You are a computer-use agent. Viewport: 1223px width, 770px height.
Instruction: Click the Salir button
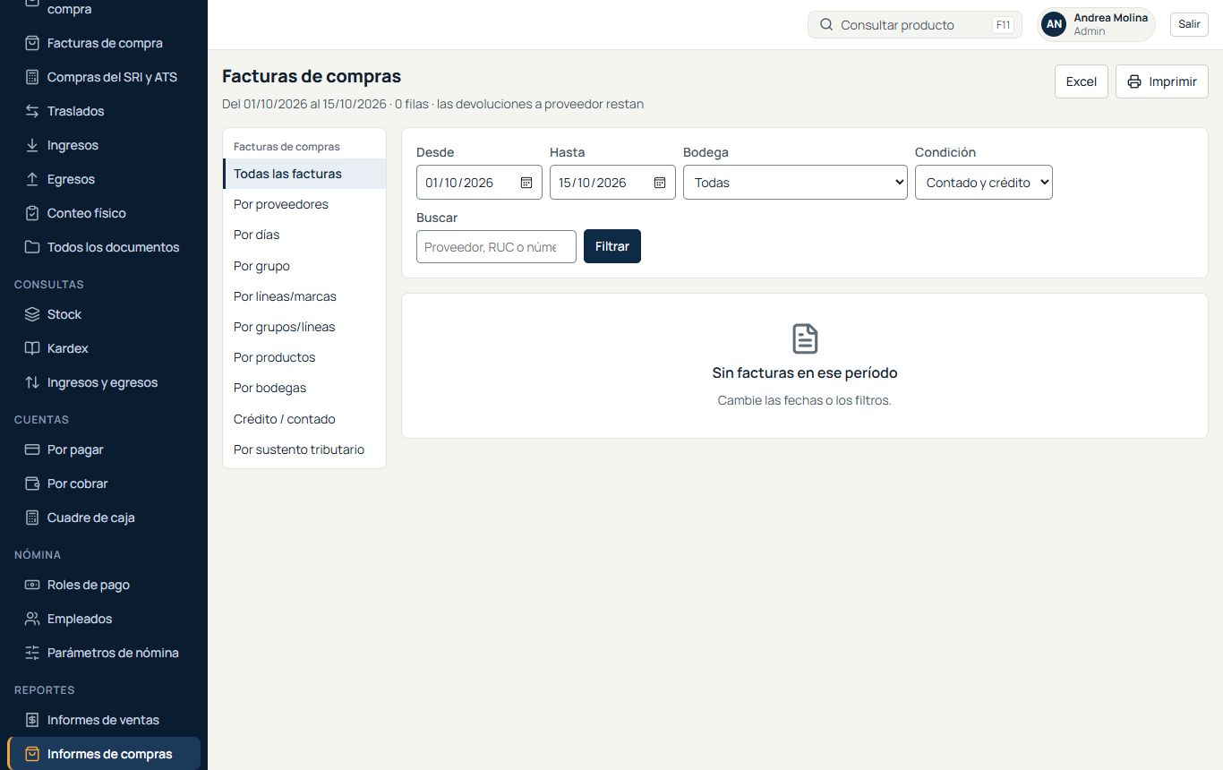[x=1189, y=24]
